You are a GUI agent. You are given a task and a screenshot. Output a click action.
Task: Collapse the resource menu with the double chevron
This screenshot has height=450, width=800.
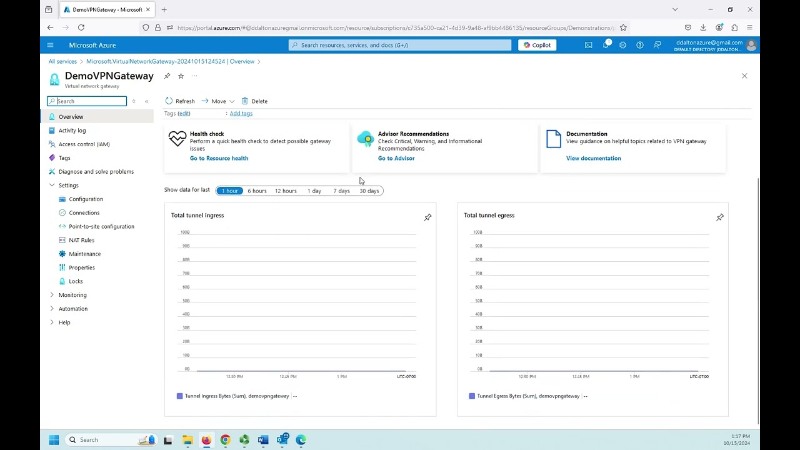(x=146, y=101)
